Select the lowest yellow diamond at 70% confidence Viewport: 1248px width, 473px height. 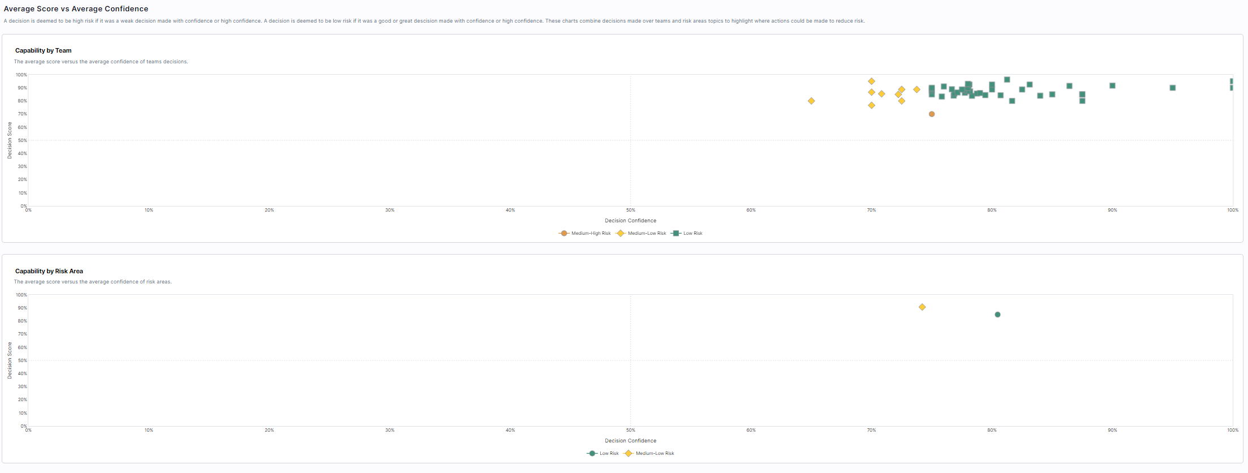click(x=871, y=106)
